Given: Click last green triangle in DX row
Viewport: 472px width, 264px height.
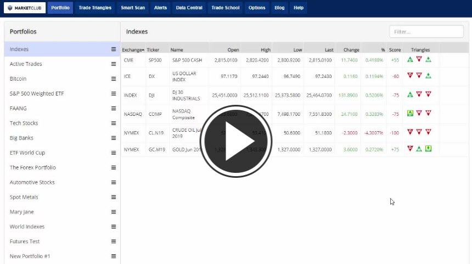Looking at the screenshot, I should [x=428, y=76].
